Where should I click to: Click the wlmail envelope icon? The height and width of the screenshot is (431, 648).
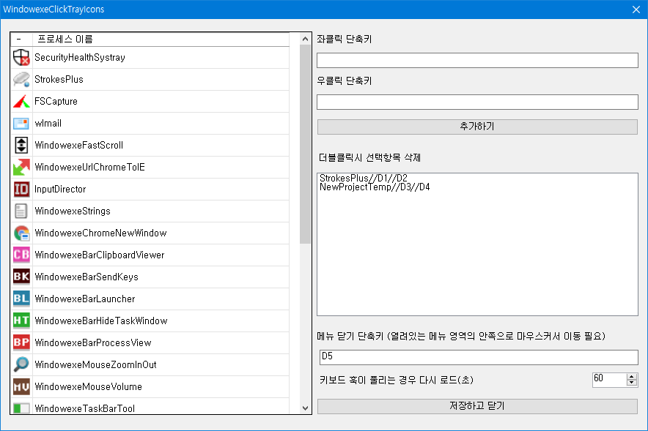(21, 124)
